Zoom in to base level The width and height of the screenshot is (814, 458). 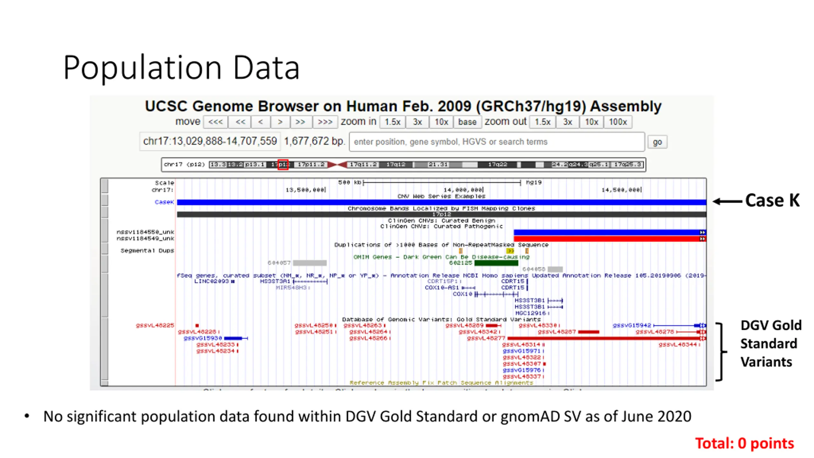point(467,122)
